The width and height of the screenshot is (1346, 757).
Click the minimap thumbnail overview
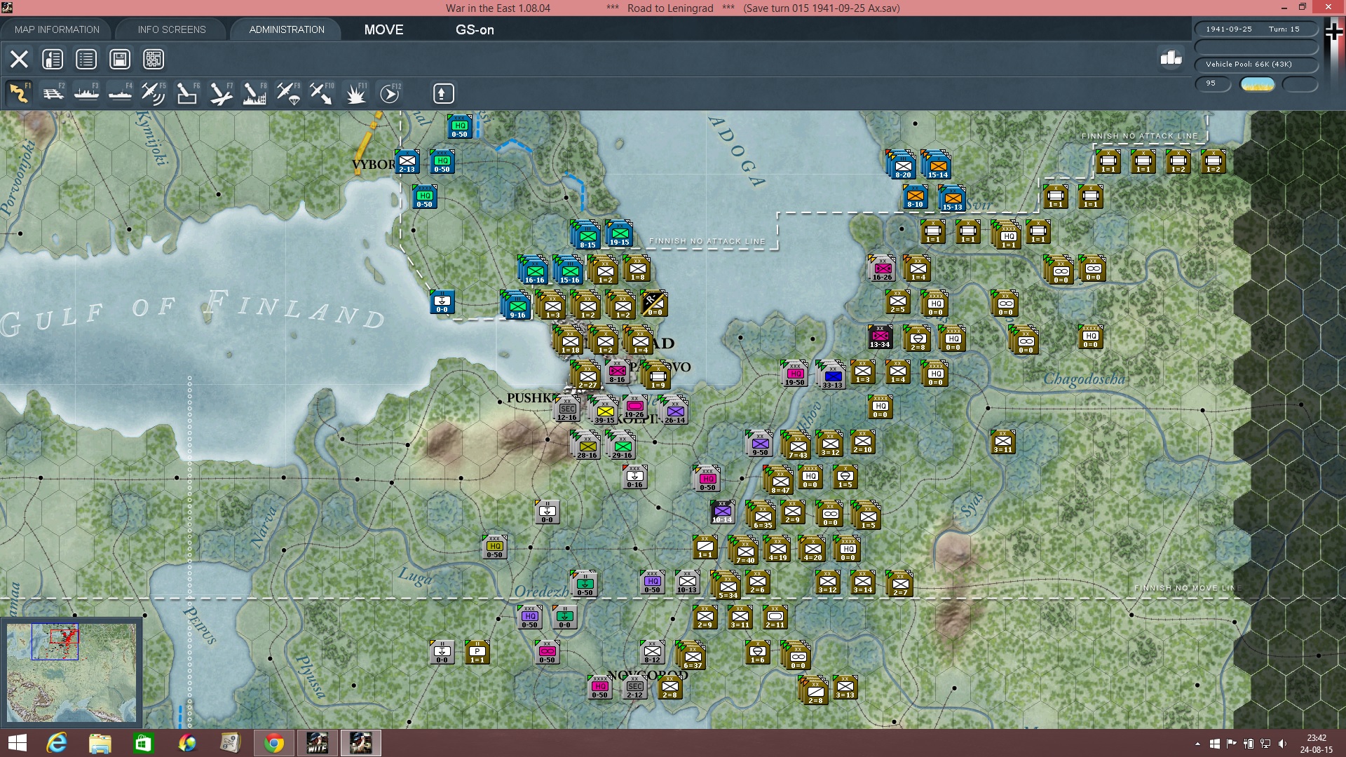71,673
